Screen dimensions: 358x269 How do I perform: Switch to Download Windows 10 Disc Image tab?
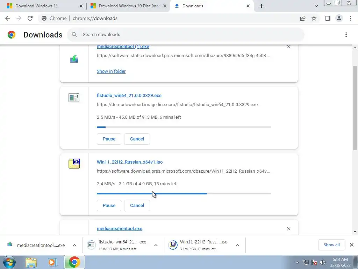(128, 6)
